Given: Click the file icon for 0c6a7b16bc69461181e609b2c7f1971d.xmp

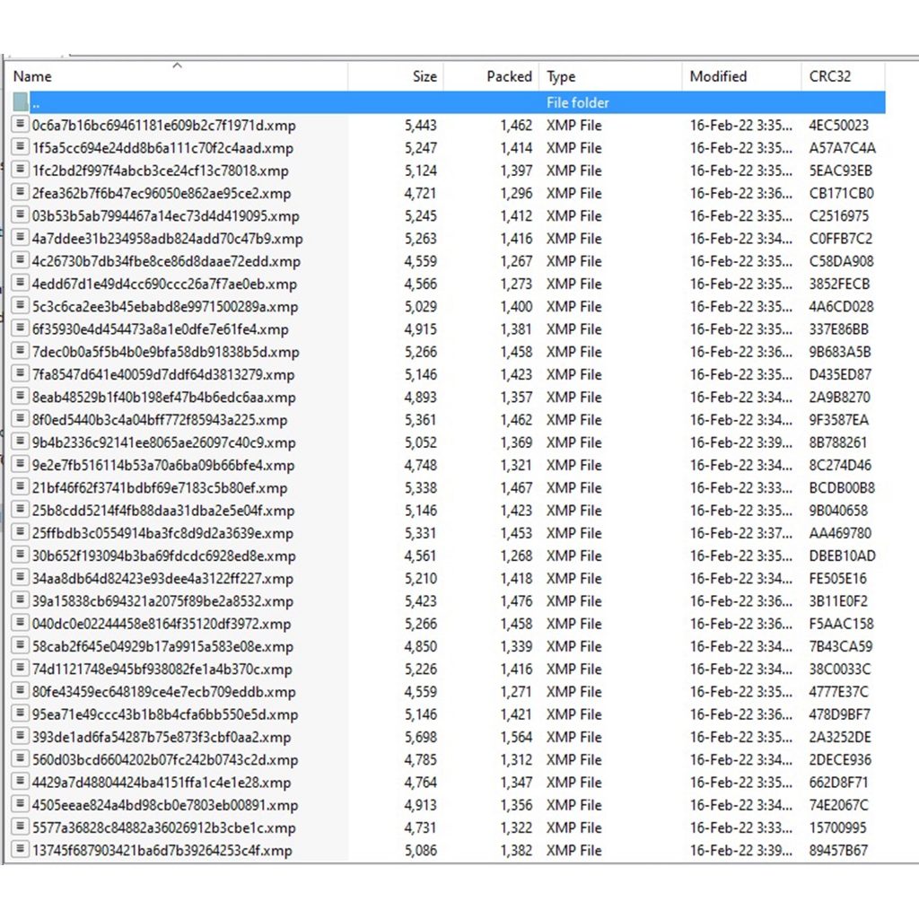Looking at the screenshot, I should pos(21,125).
